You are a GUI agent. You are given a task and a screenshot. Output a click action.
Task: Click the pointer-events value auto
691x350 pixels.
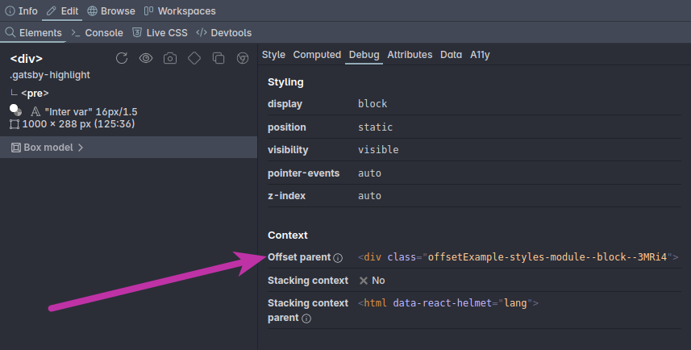(369, 173)
